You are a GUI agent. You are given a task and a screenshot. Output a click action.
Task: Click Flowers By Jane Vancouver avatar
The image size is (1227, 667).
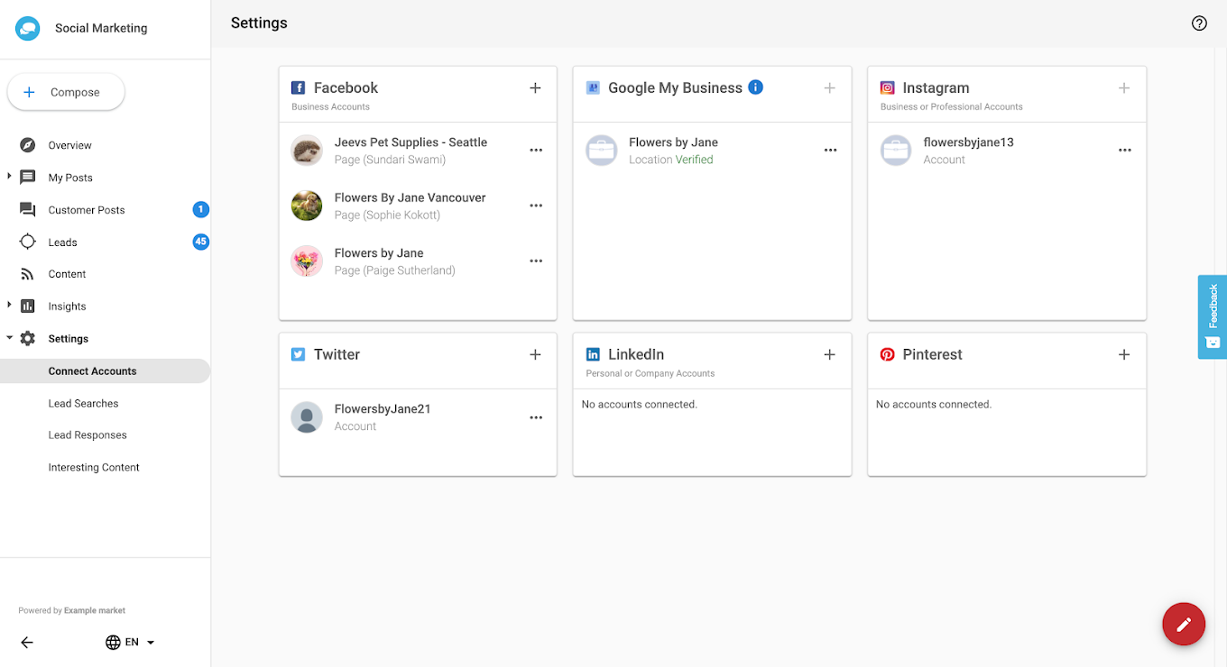click(307, 206)
